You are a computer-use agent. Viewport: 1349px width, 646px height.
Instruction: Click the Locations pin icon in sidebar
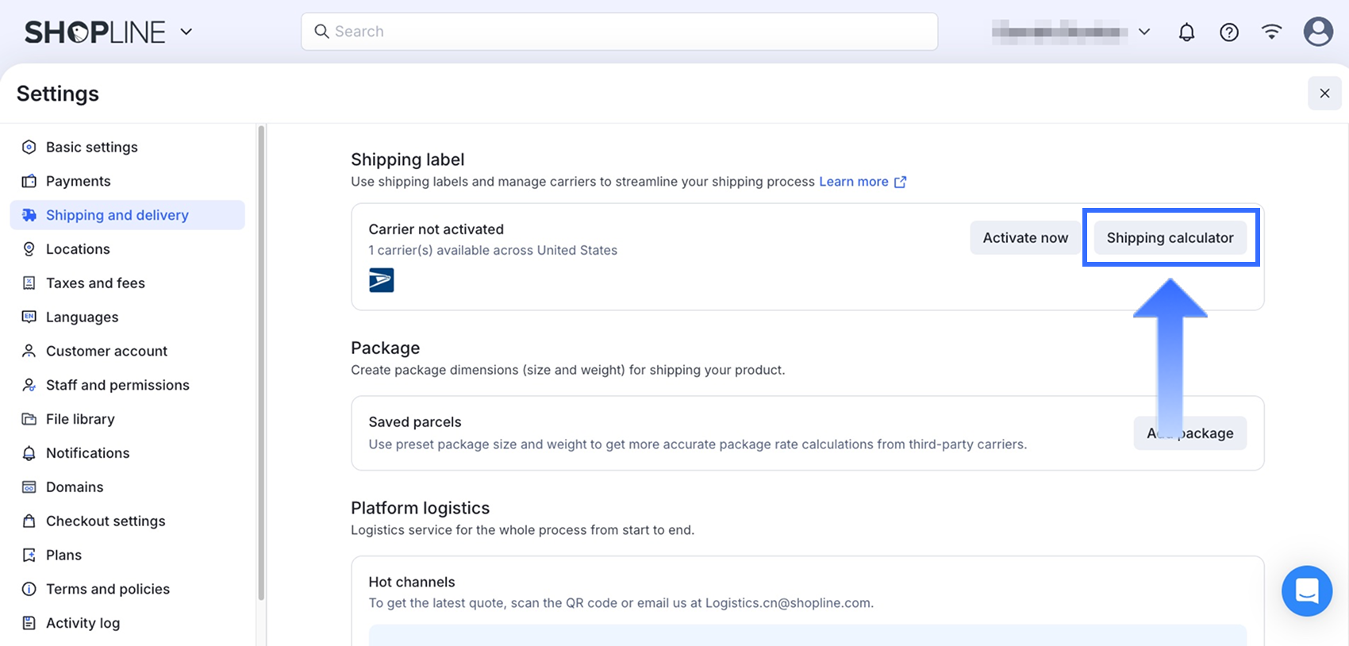point(29,249)
